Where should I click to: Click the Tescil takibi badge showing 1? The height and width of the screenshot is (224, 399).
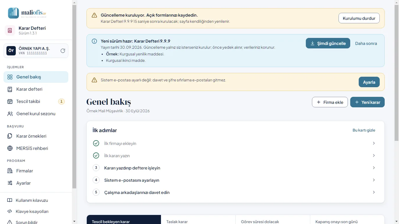61,101
